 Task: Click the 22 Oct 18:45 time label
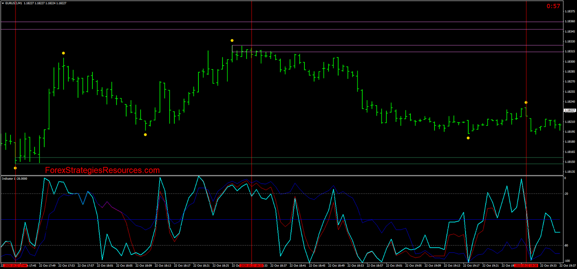(x=317, y=266)
